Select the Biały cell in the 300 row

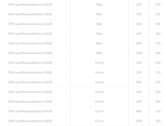point(99,14)
